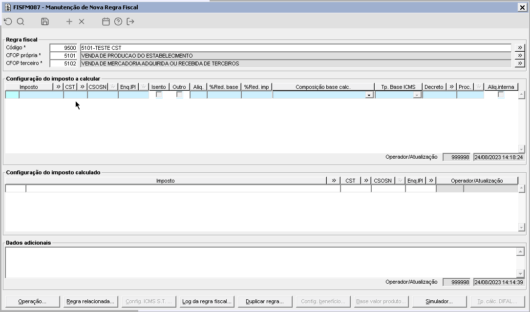Click lookup arrows next to Decreto header
The height and width of the screenshot is (312, 530).
click(x=451, y=87)
